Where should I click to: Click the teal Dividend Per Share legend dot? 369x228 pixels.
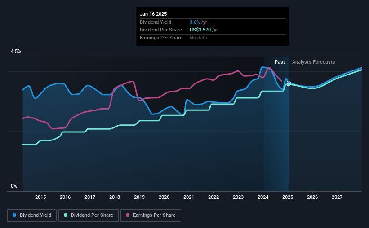[66, 215]
